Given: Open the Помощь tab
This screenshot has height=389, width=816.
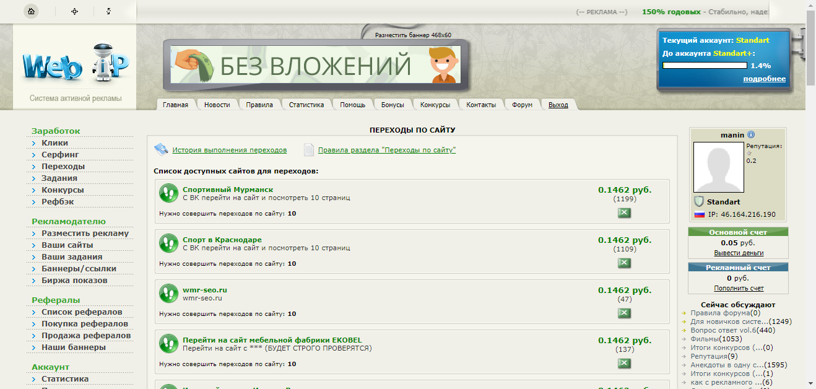Looking at the screenshot, I should [x=353, y=105].
